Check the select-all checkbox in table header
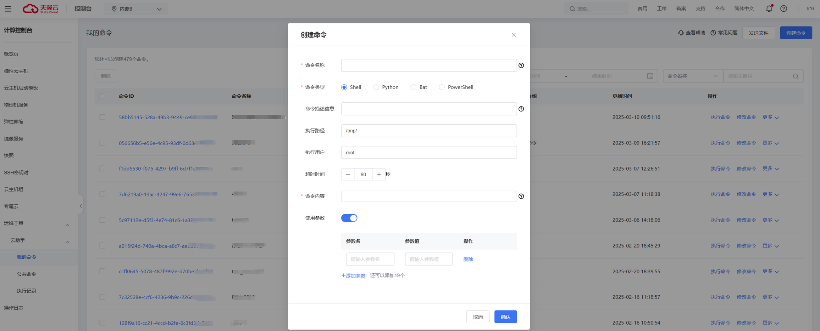 102,96
